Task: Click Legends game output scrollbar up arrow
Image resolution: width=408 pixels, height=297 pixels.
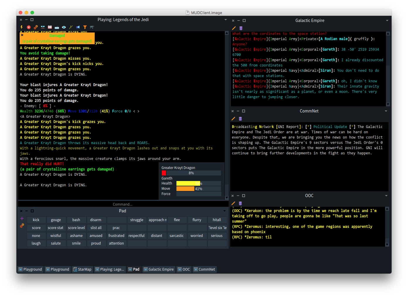Action: pyautogui.click(x=227, y=33)
